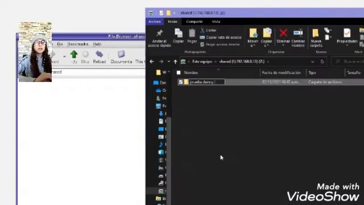Open Bookmarks menu in File Browser

click(78, 44)
